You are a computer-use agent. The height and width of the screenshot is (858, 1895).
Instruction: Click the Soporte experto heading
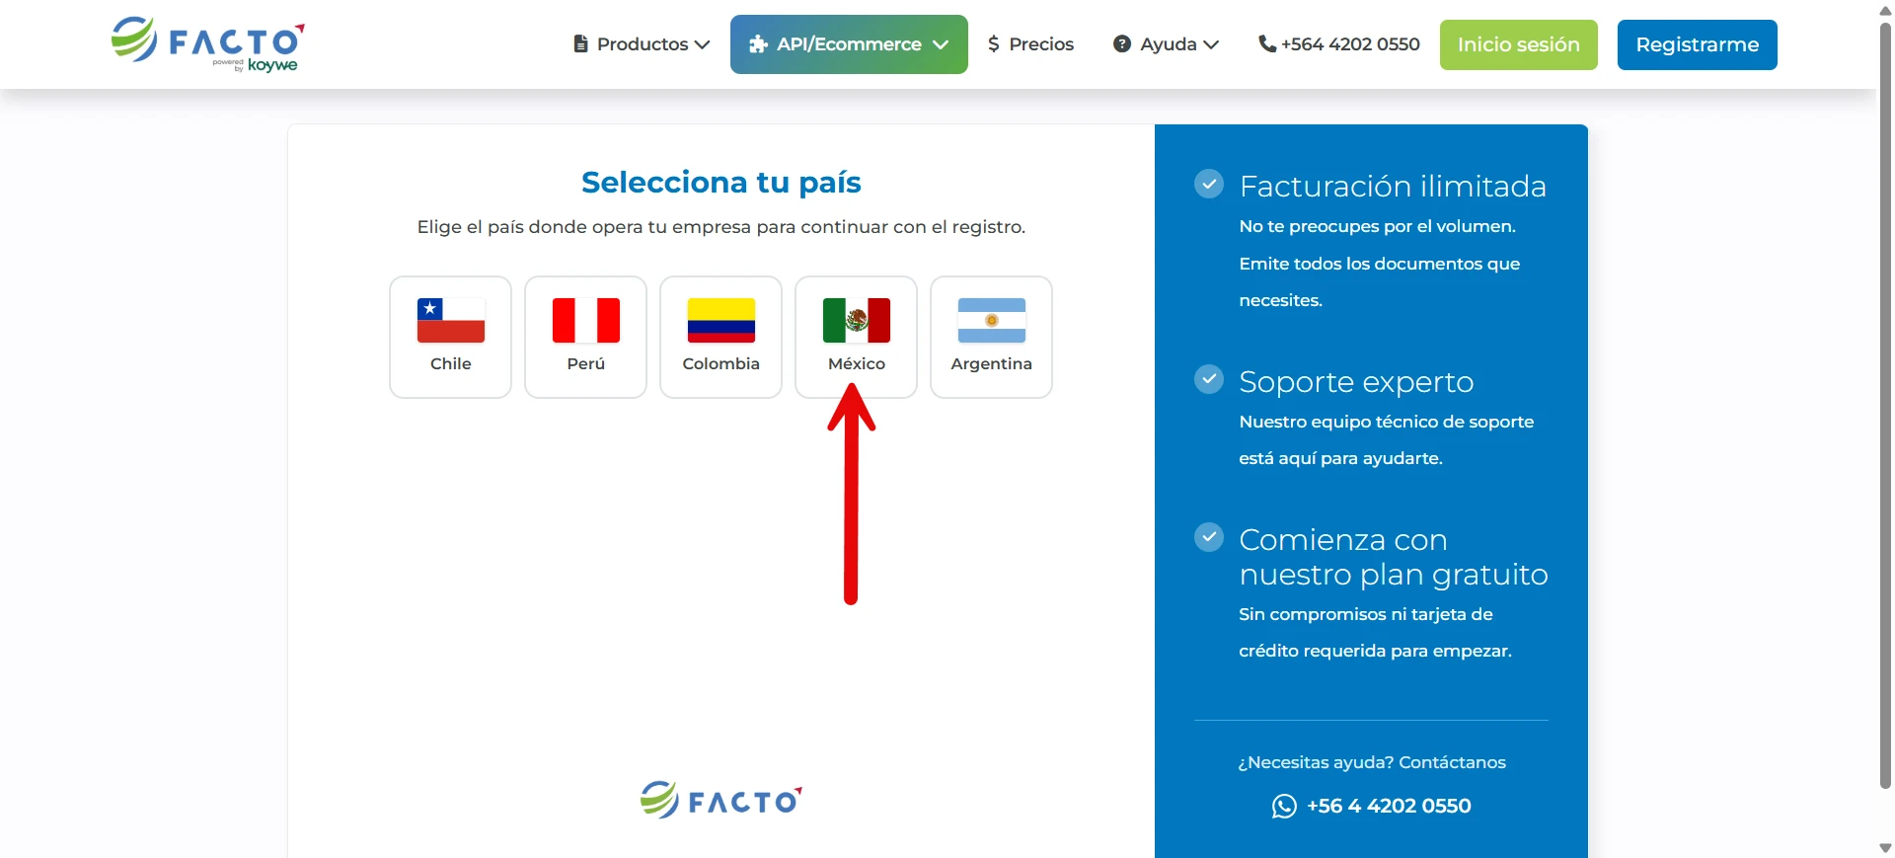1356,382
